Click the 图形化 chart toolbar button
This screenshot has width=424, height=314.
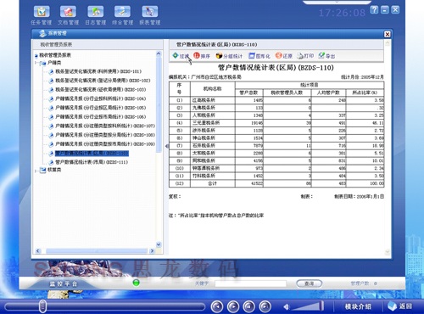(259, 56)
